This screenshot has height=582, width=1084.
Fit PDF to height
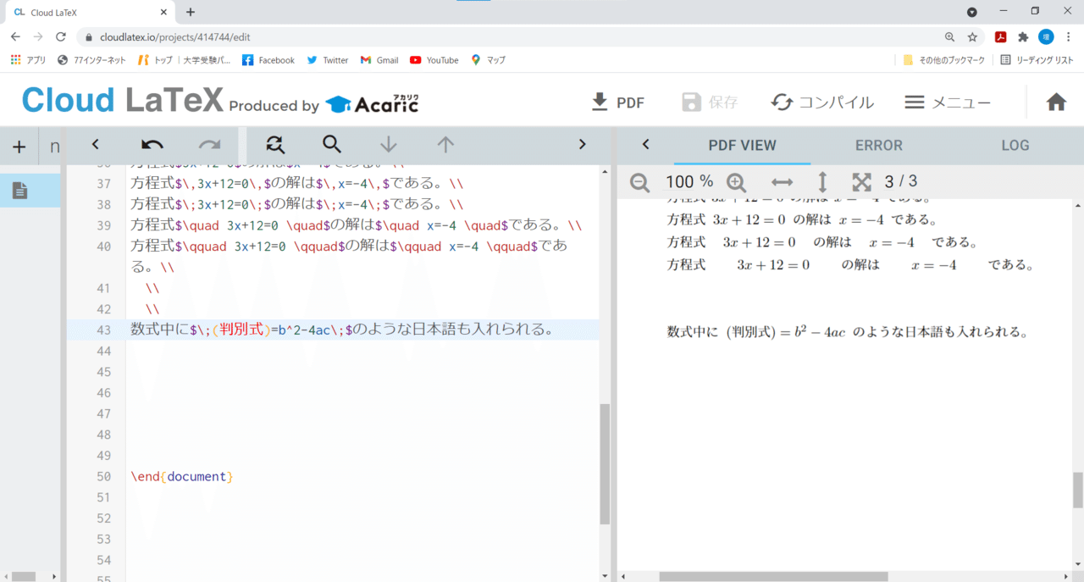click(x=821, y=182)
